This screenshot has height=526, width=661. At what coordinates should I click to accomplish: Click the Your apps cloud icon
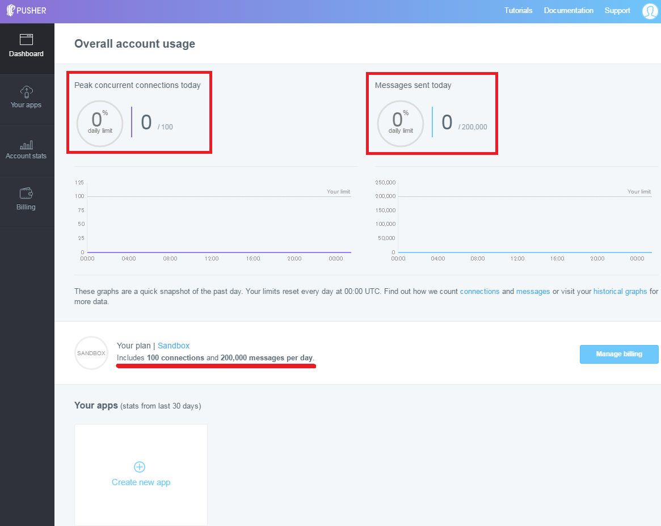coord(26,91)
